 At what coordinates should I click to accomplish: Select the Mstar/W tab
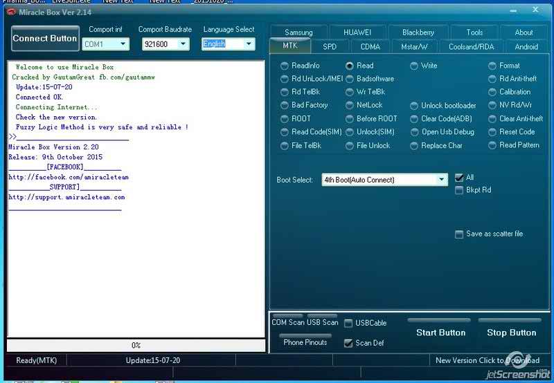(414, 46)
